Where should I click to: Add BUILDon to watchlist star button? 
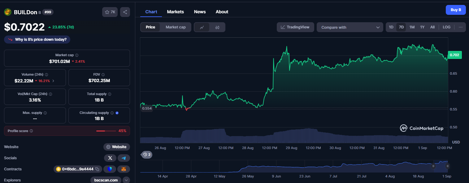[x=110, y=12]
